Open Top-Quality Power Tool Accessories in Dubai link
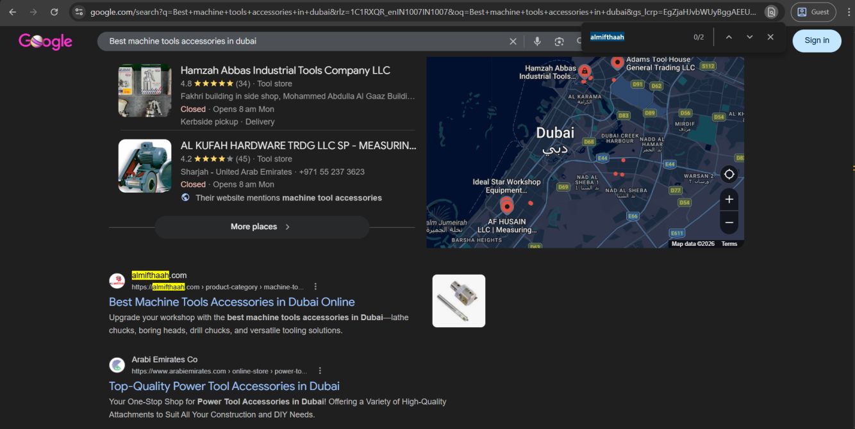This screenshot has width=855, height=429. click(224, 386)
